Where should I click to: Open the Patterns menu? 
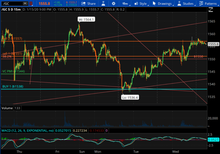208,3
